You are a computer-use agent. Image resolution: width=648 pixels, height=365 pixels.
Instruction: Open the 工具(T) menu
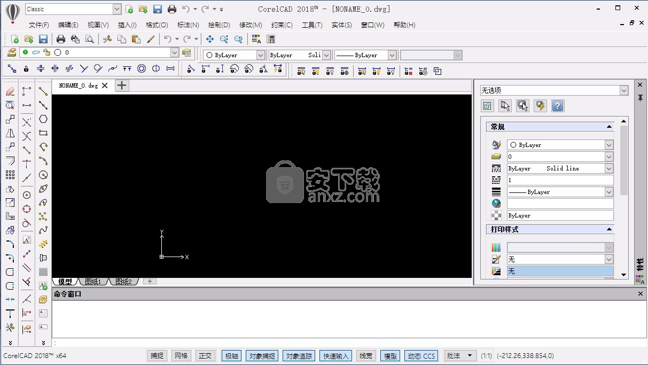tap(312, 25)
